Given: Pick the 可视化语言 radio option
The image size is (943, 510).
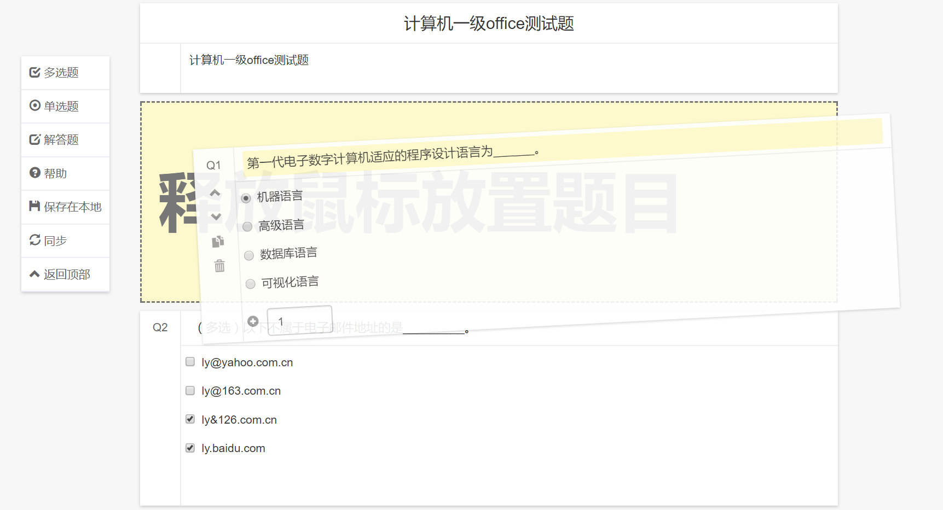Looking at the screenshot, I should [251, 284].
